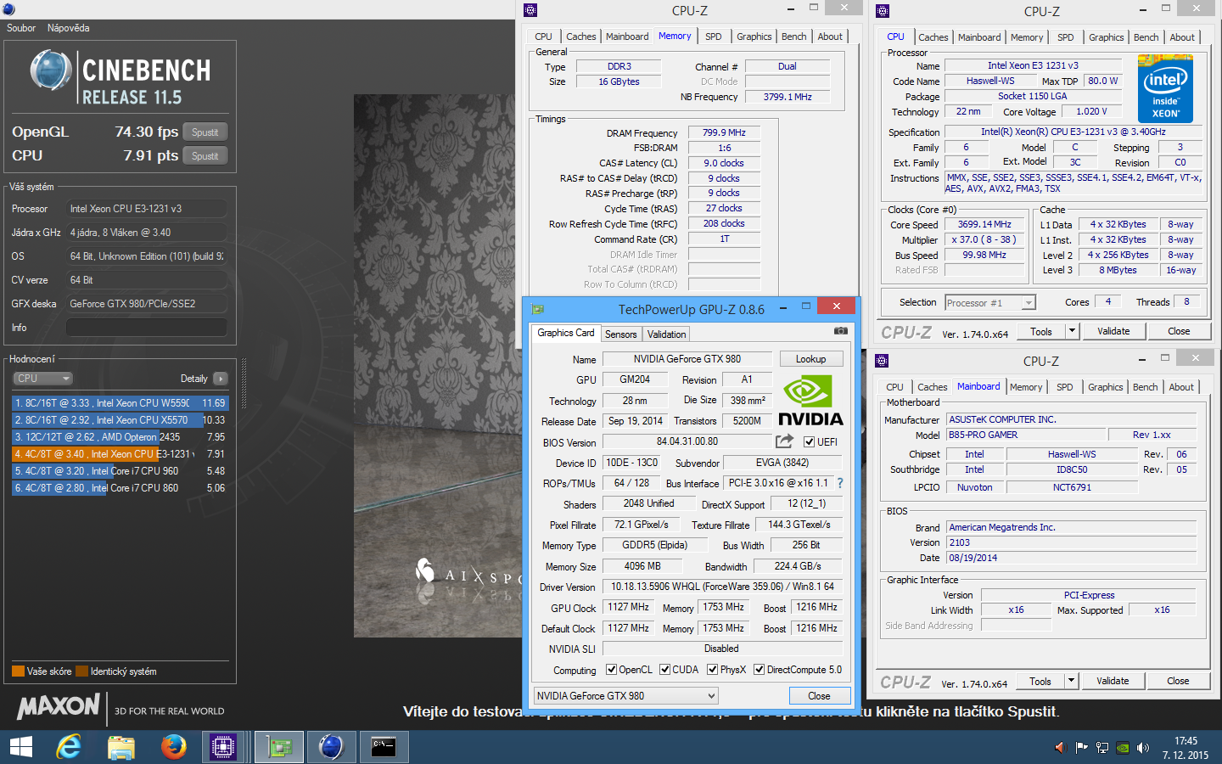Open the Soubor menu
1222x764 pixels.
pyautogui.click(x=21, y=28)
